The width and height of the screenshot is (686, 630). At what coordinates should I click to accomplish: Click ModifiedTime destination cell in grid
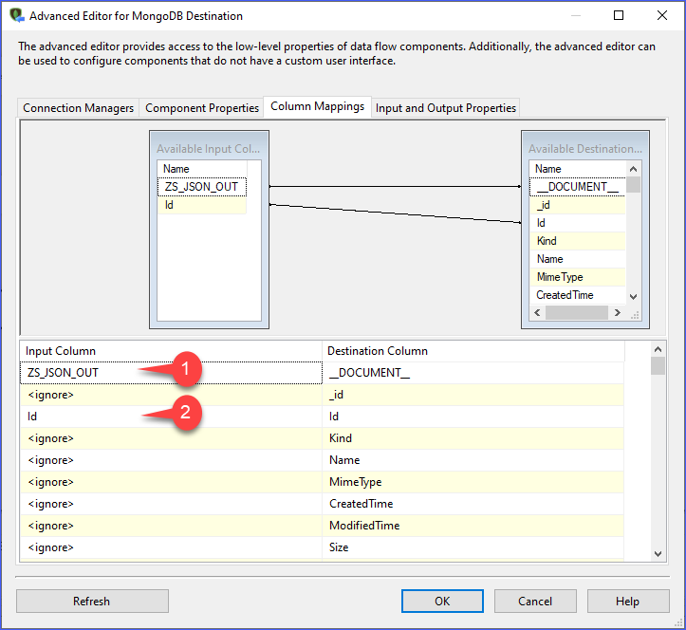[x=473, y=526]
